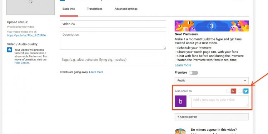Click Learn more about Premieres
Viewport: 268px width, 134px height.
(x=183, y=65)
